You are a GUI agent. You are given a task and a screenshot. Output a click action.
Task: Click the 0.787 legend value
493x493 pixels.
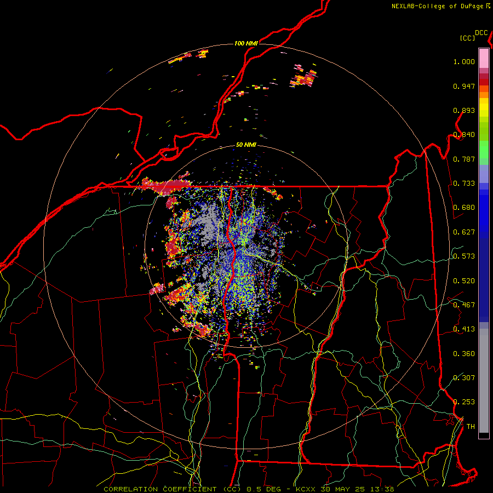tap(464, 159)
